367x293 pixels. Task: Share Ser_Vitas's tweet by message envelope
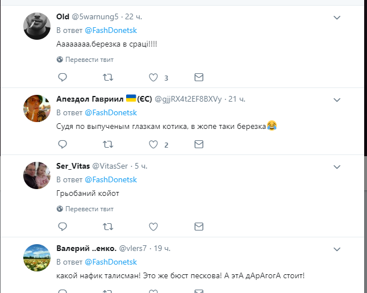point(199,227)
